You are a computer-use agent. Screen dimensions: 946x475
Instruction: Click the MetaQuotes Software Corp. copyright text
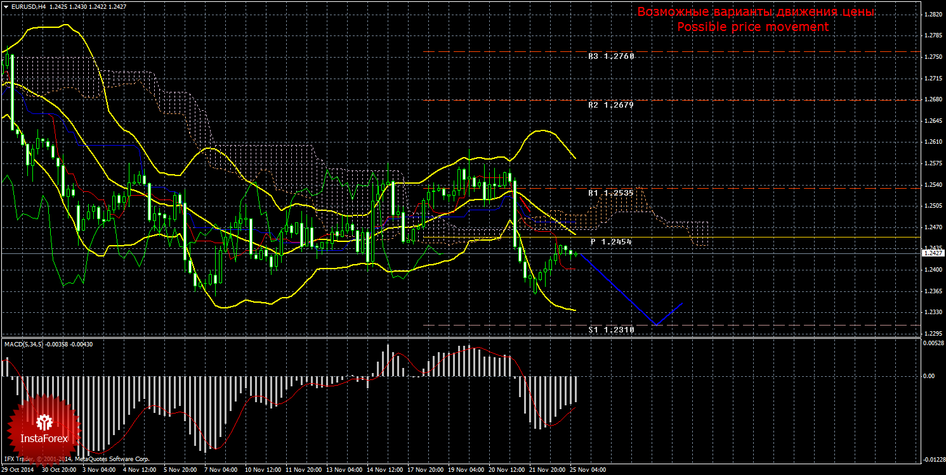coord(112,459)
